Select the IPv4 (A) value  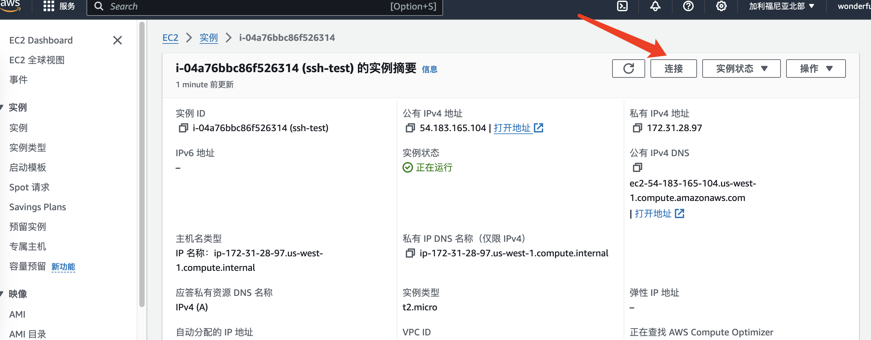coord(192,307)
